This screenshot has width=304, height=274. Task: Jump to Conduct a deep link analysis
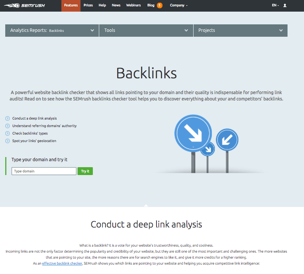[34, 118]
